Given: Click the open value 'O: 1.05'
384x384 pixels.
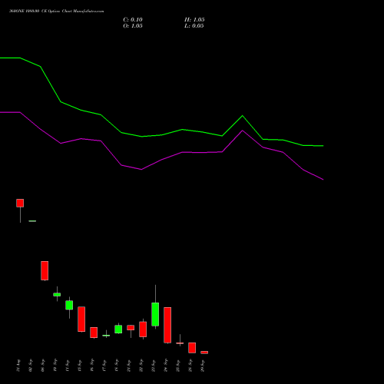Looking at the screenshot, I should tap(133, 26).
